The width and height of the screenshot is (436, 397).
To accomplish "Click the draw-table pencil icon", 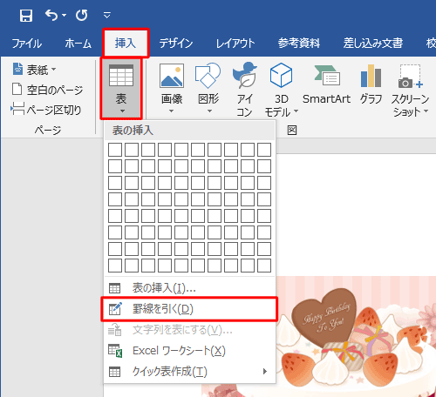I will [115, 309].
